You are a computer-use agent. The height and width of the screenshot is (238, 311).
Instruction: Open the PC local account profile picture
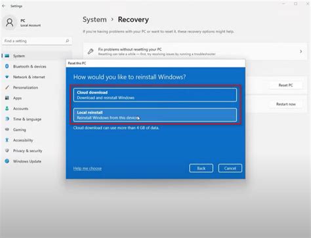click(10, 22)
